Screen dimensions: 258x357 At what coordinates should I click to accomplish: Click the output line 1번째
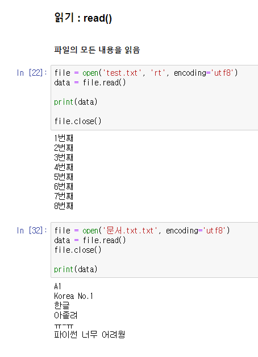64,138
